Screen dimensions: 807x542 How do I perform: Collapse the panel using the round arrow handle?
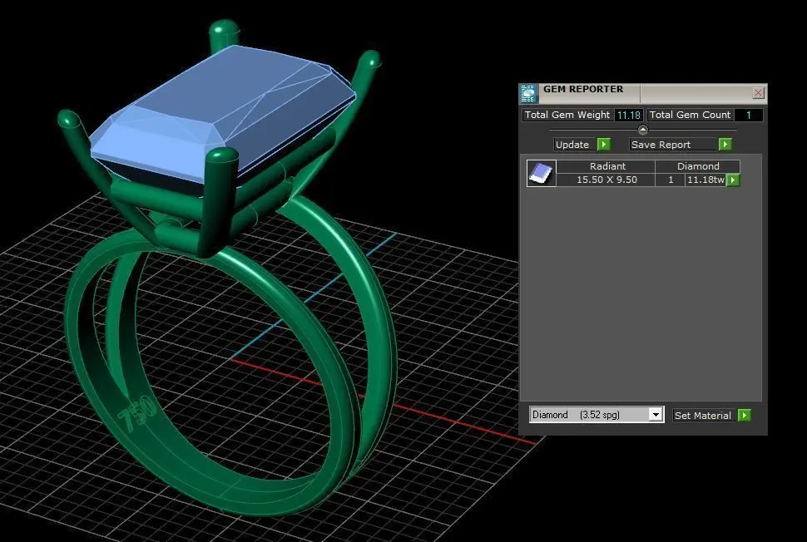pyautogui.click(x=642, y=130)
